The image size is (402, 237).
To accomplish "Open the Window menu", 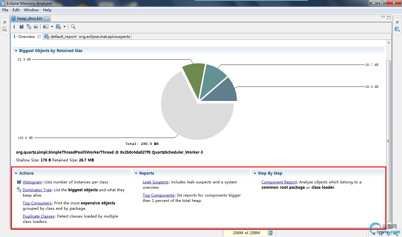I will tap(31, 10).
